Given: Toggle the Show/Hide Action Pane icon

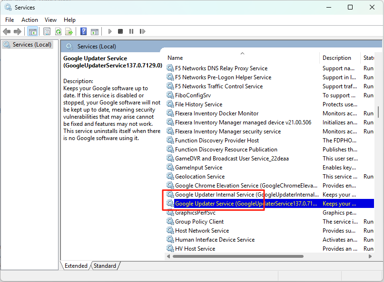Looking at the screenshot, I should pos(95,31).
